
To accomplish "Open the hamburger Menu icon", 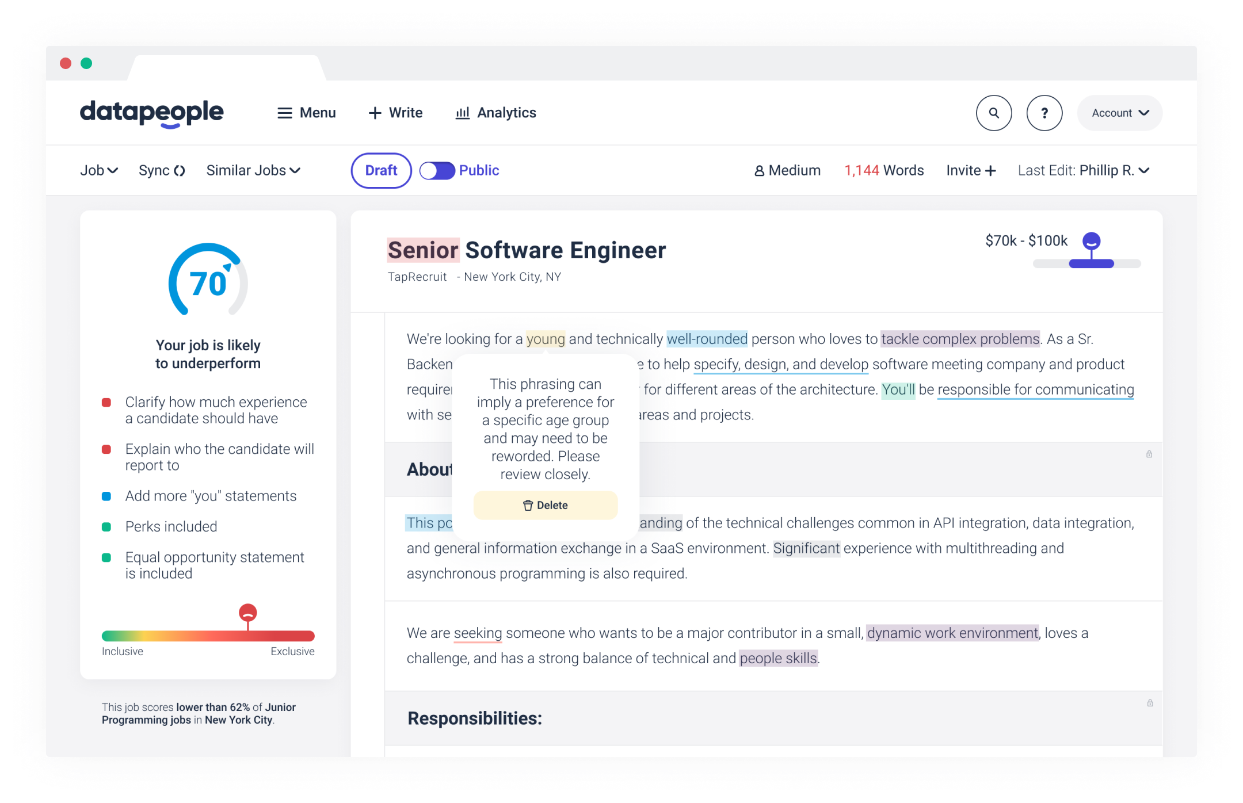I will click(285, 113).
